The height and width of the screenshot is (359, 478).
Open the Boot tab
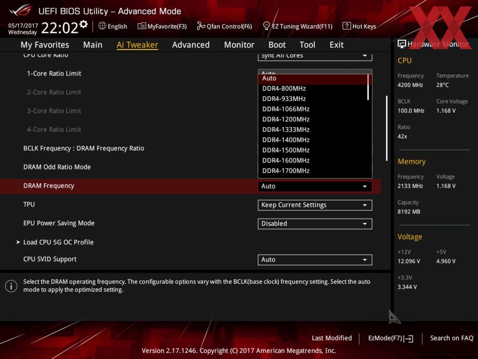click(x=277, y=45)
